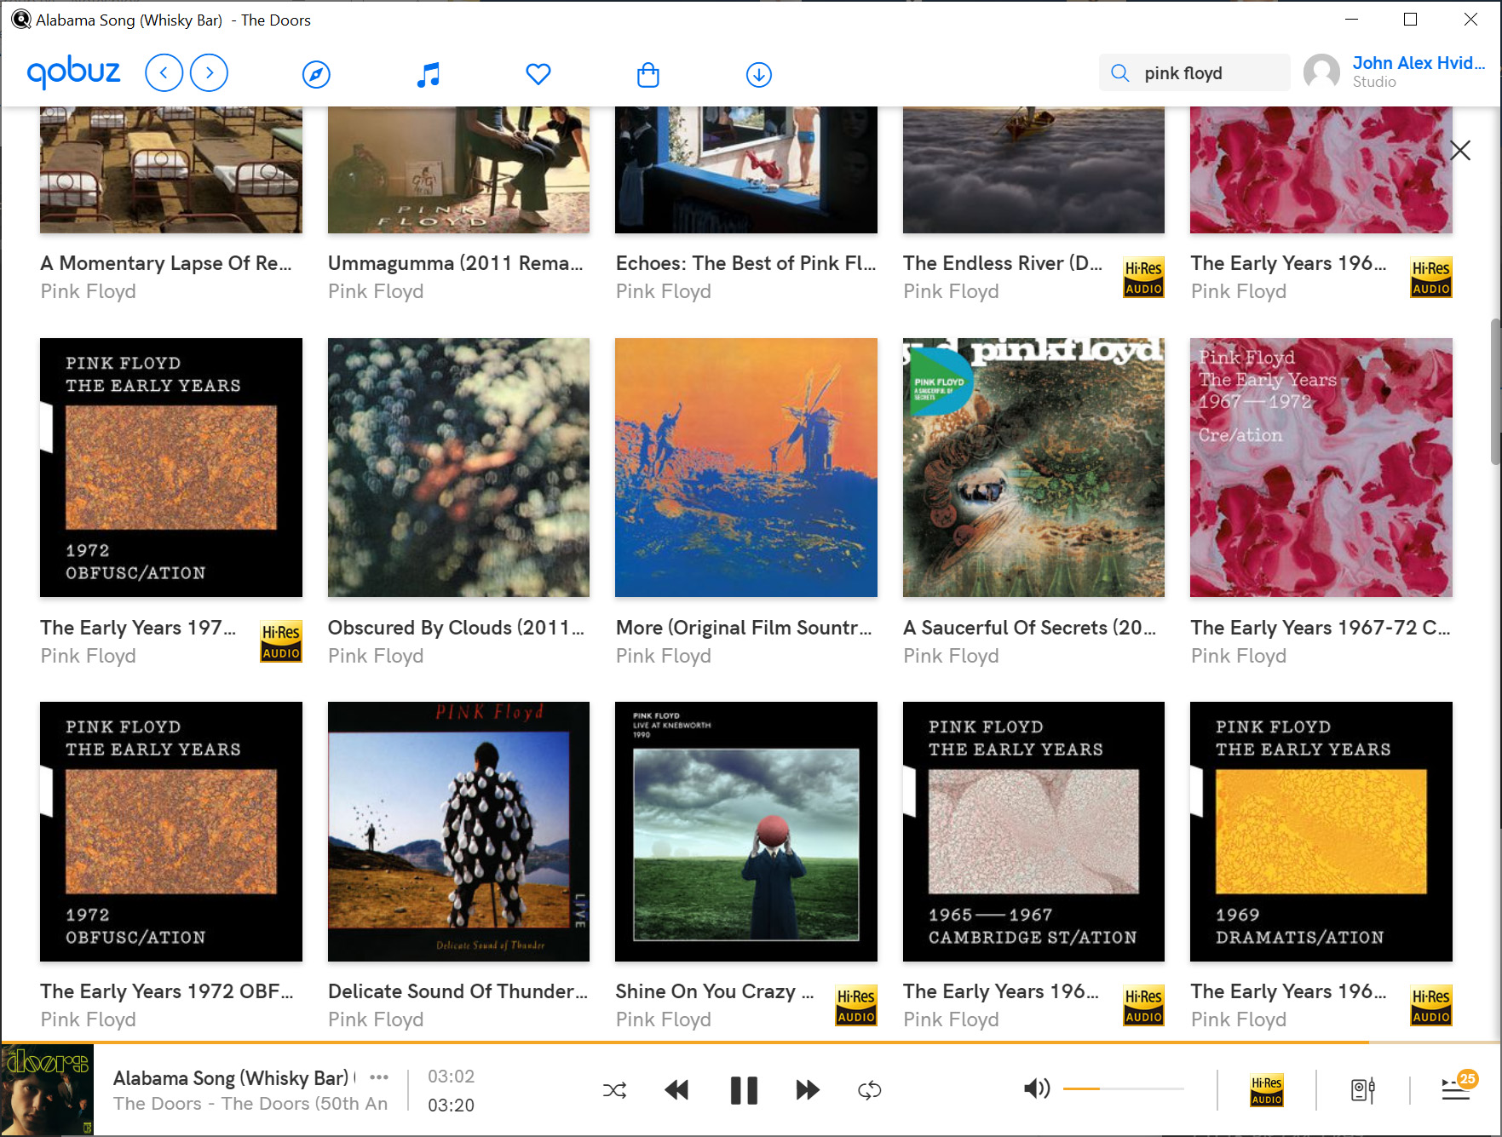Open the Discover compass icon

(316, 74)
